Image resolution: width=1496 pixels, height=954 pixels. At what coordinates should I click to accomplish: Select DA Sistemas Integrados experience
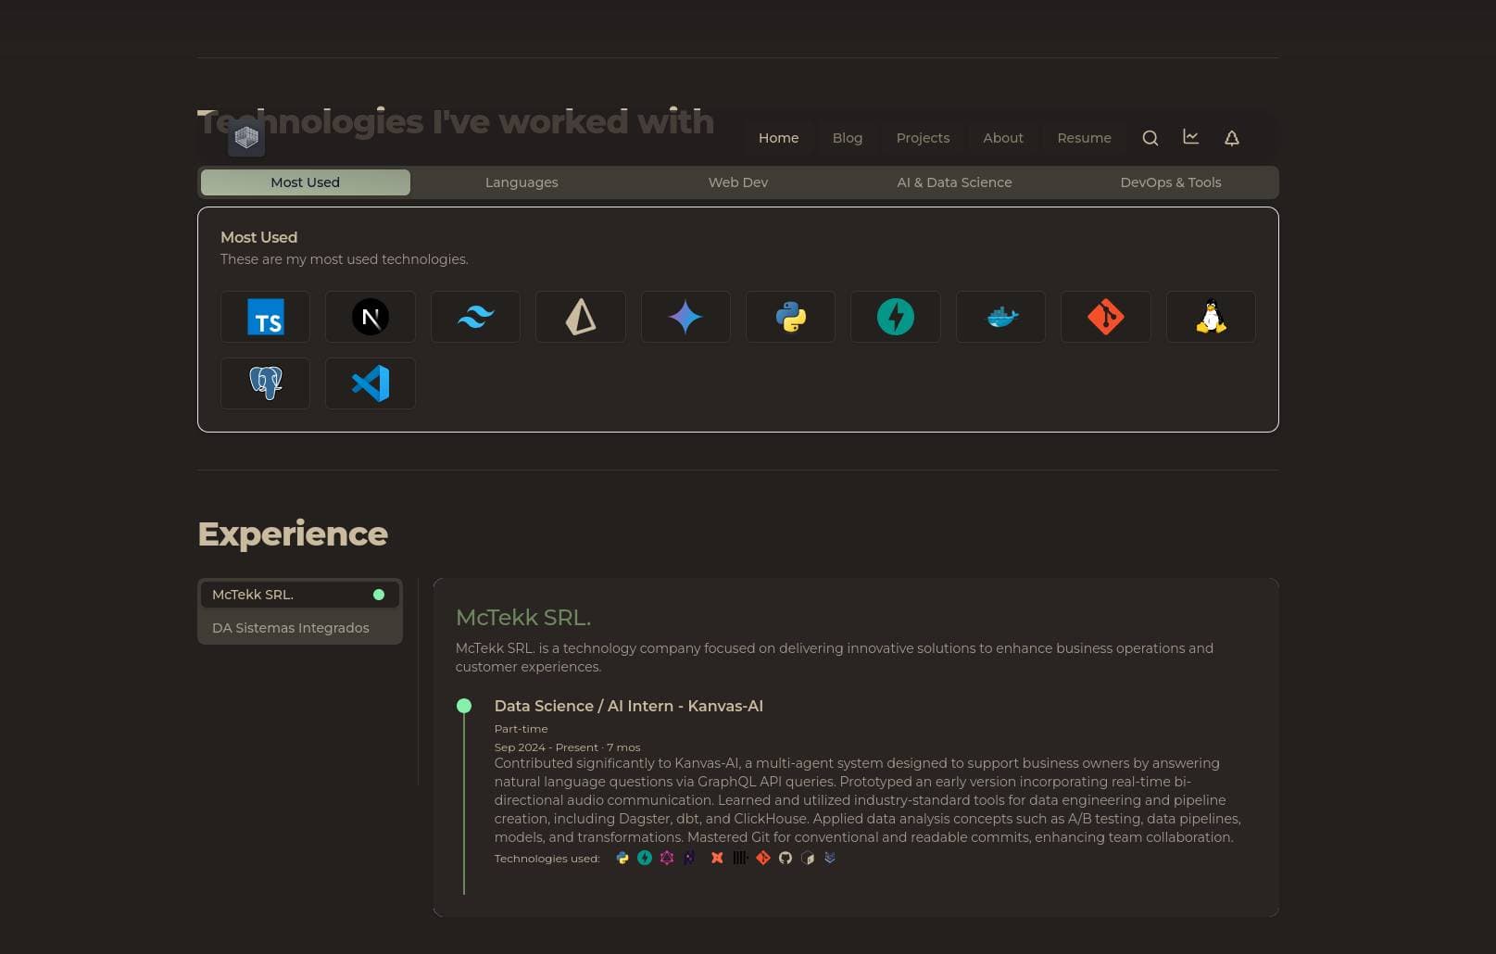(300, 628)
